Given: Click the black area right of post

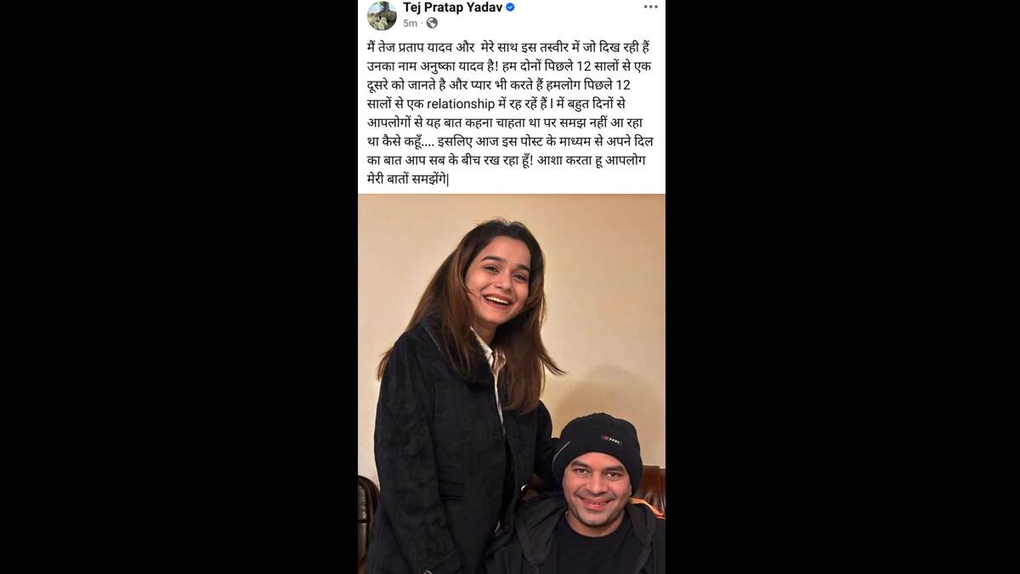Looking at the screenshot, I should click(842, 287).
